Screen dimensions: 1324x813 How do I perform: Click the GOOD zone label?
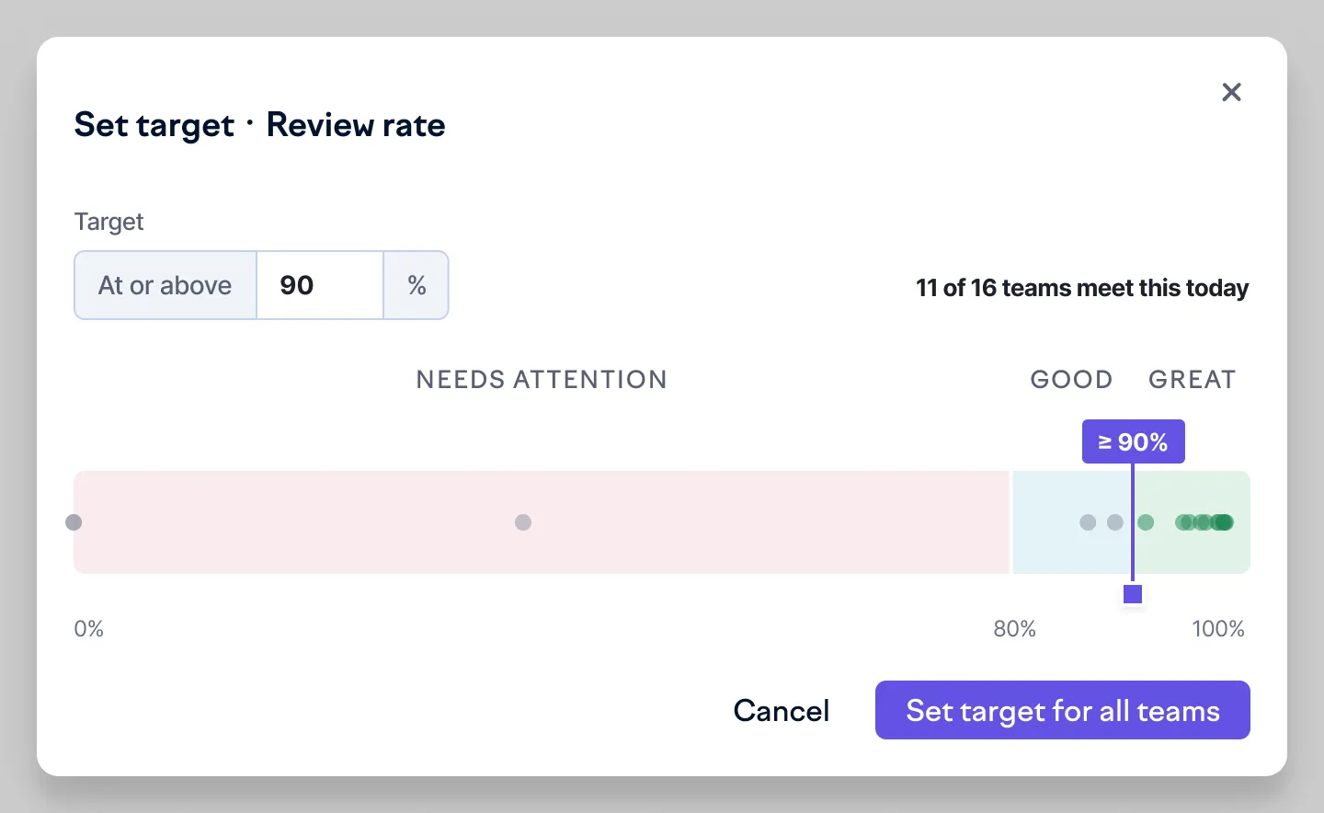pyautogui.click(x=1071, y=380)
